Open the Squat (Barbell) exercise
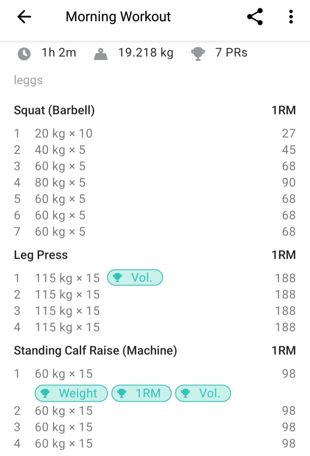This screenshot has height=456, width=310. (x=54, y=110)
